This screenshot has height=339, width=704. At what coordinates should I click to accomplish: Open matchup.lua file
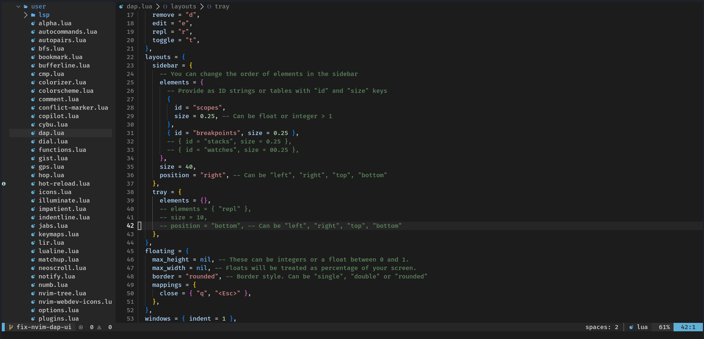coord(59,260)
